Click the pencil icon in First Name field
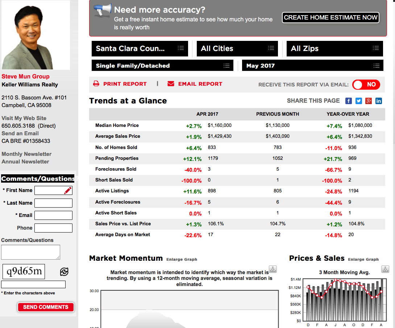 pos(67,191)
